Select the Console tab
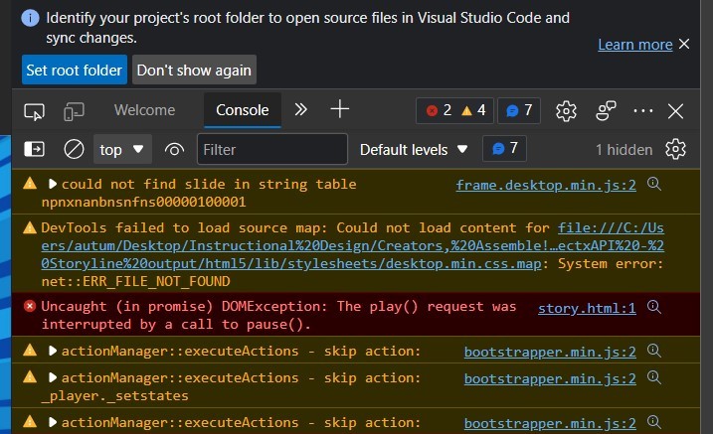 pyautogui.click(x=243, y=110)
